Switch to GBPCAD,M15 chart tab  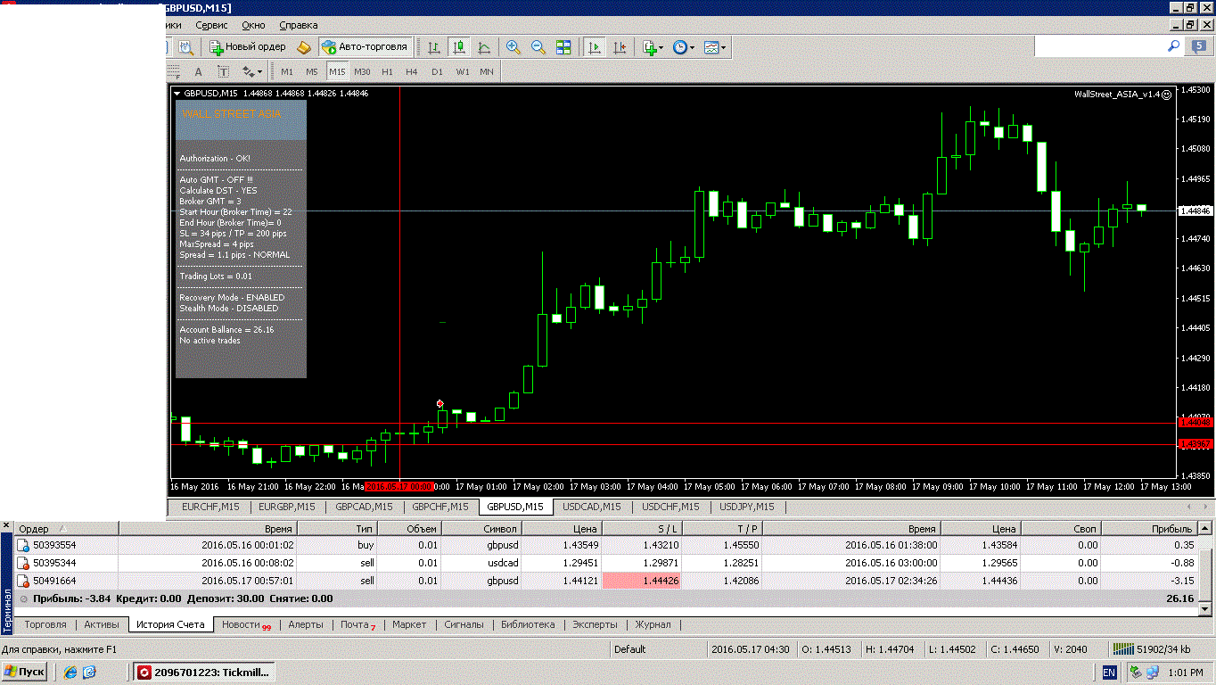364,507
